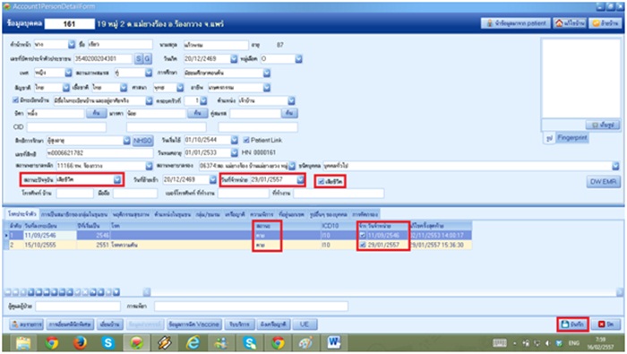
Task: Click the volume speaker tray icon
Action: 547,343
